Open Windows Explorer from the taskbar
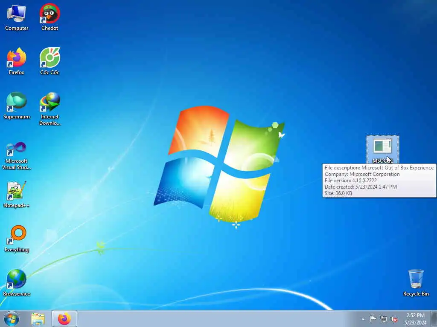Viewport: 437px width, 327px height. coord(38,318)
